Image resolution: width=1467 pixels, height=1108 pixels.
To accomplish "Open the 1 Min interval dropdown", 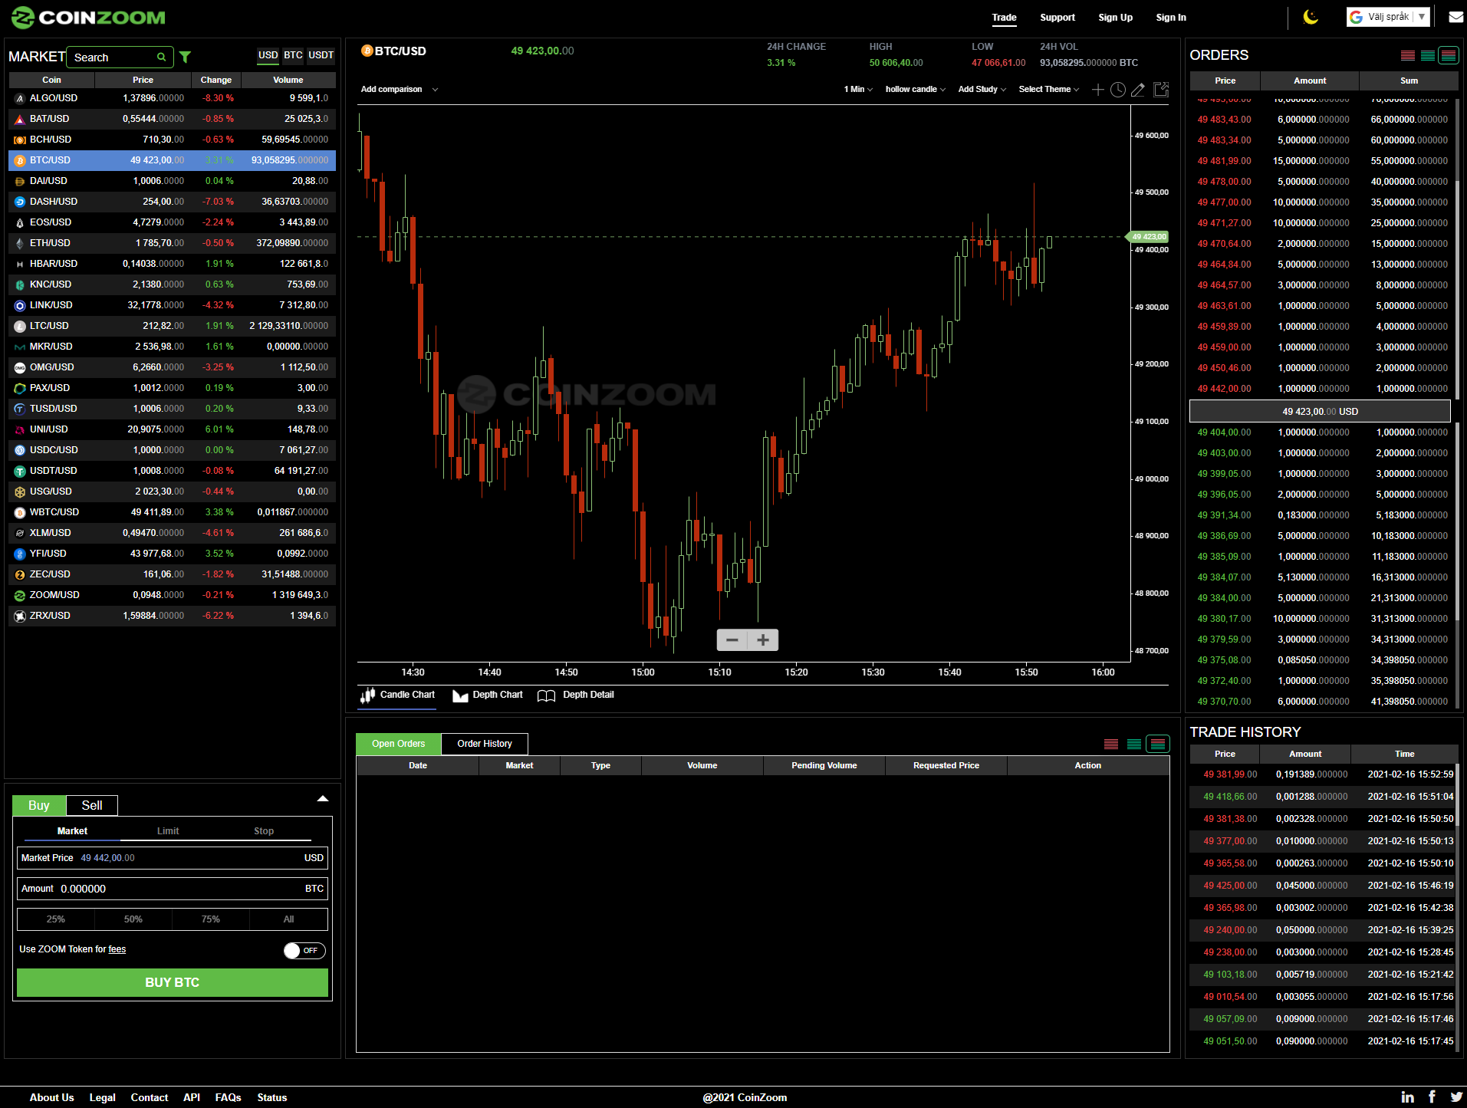I will pos(858,90).
